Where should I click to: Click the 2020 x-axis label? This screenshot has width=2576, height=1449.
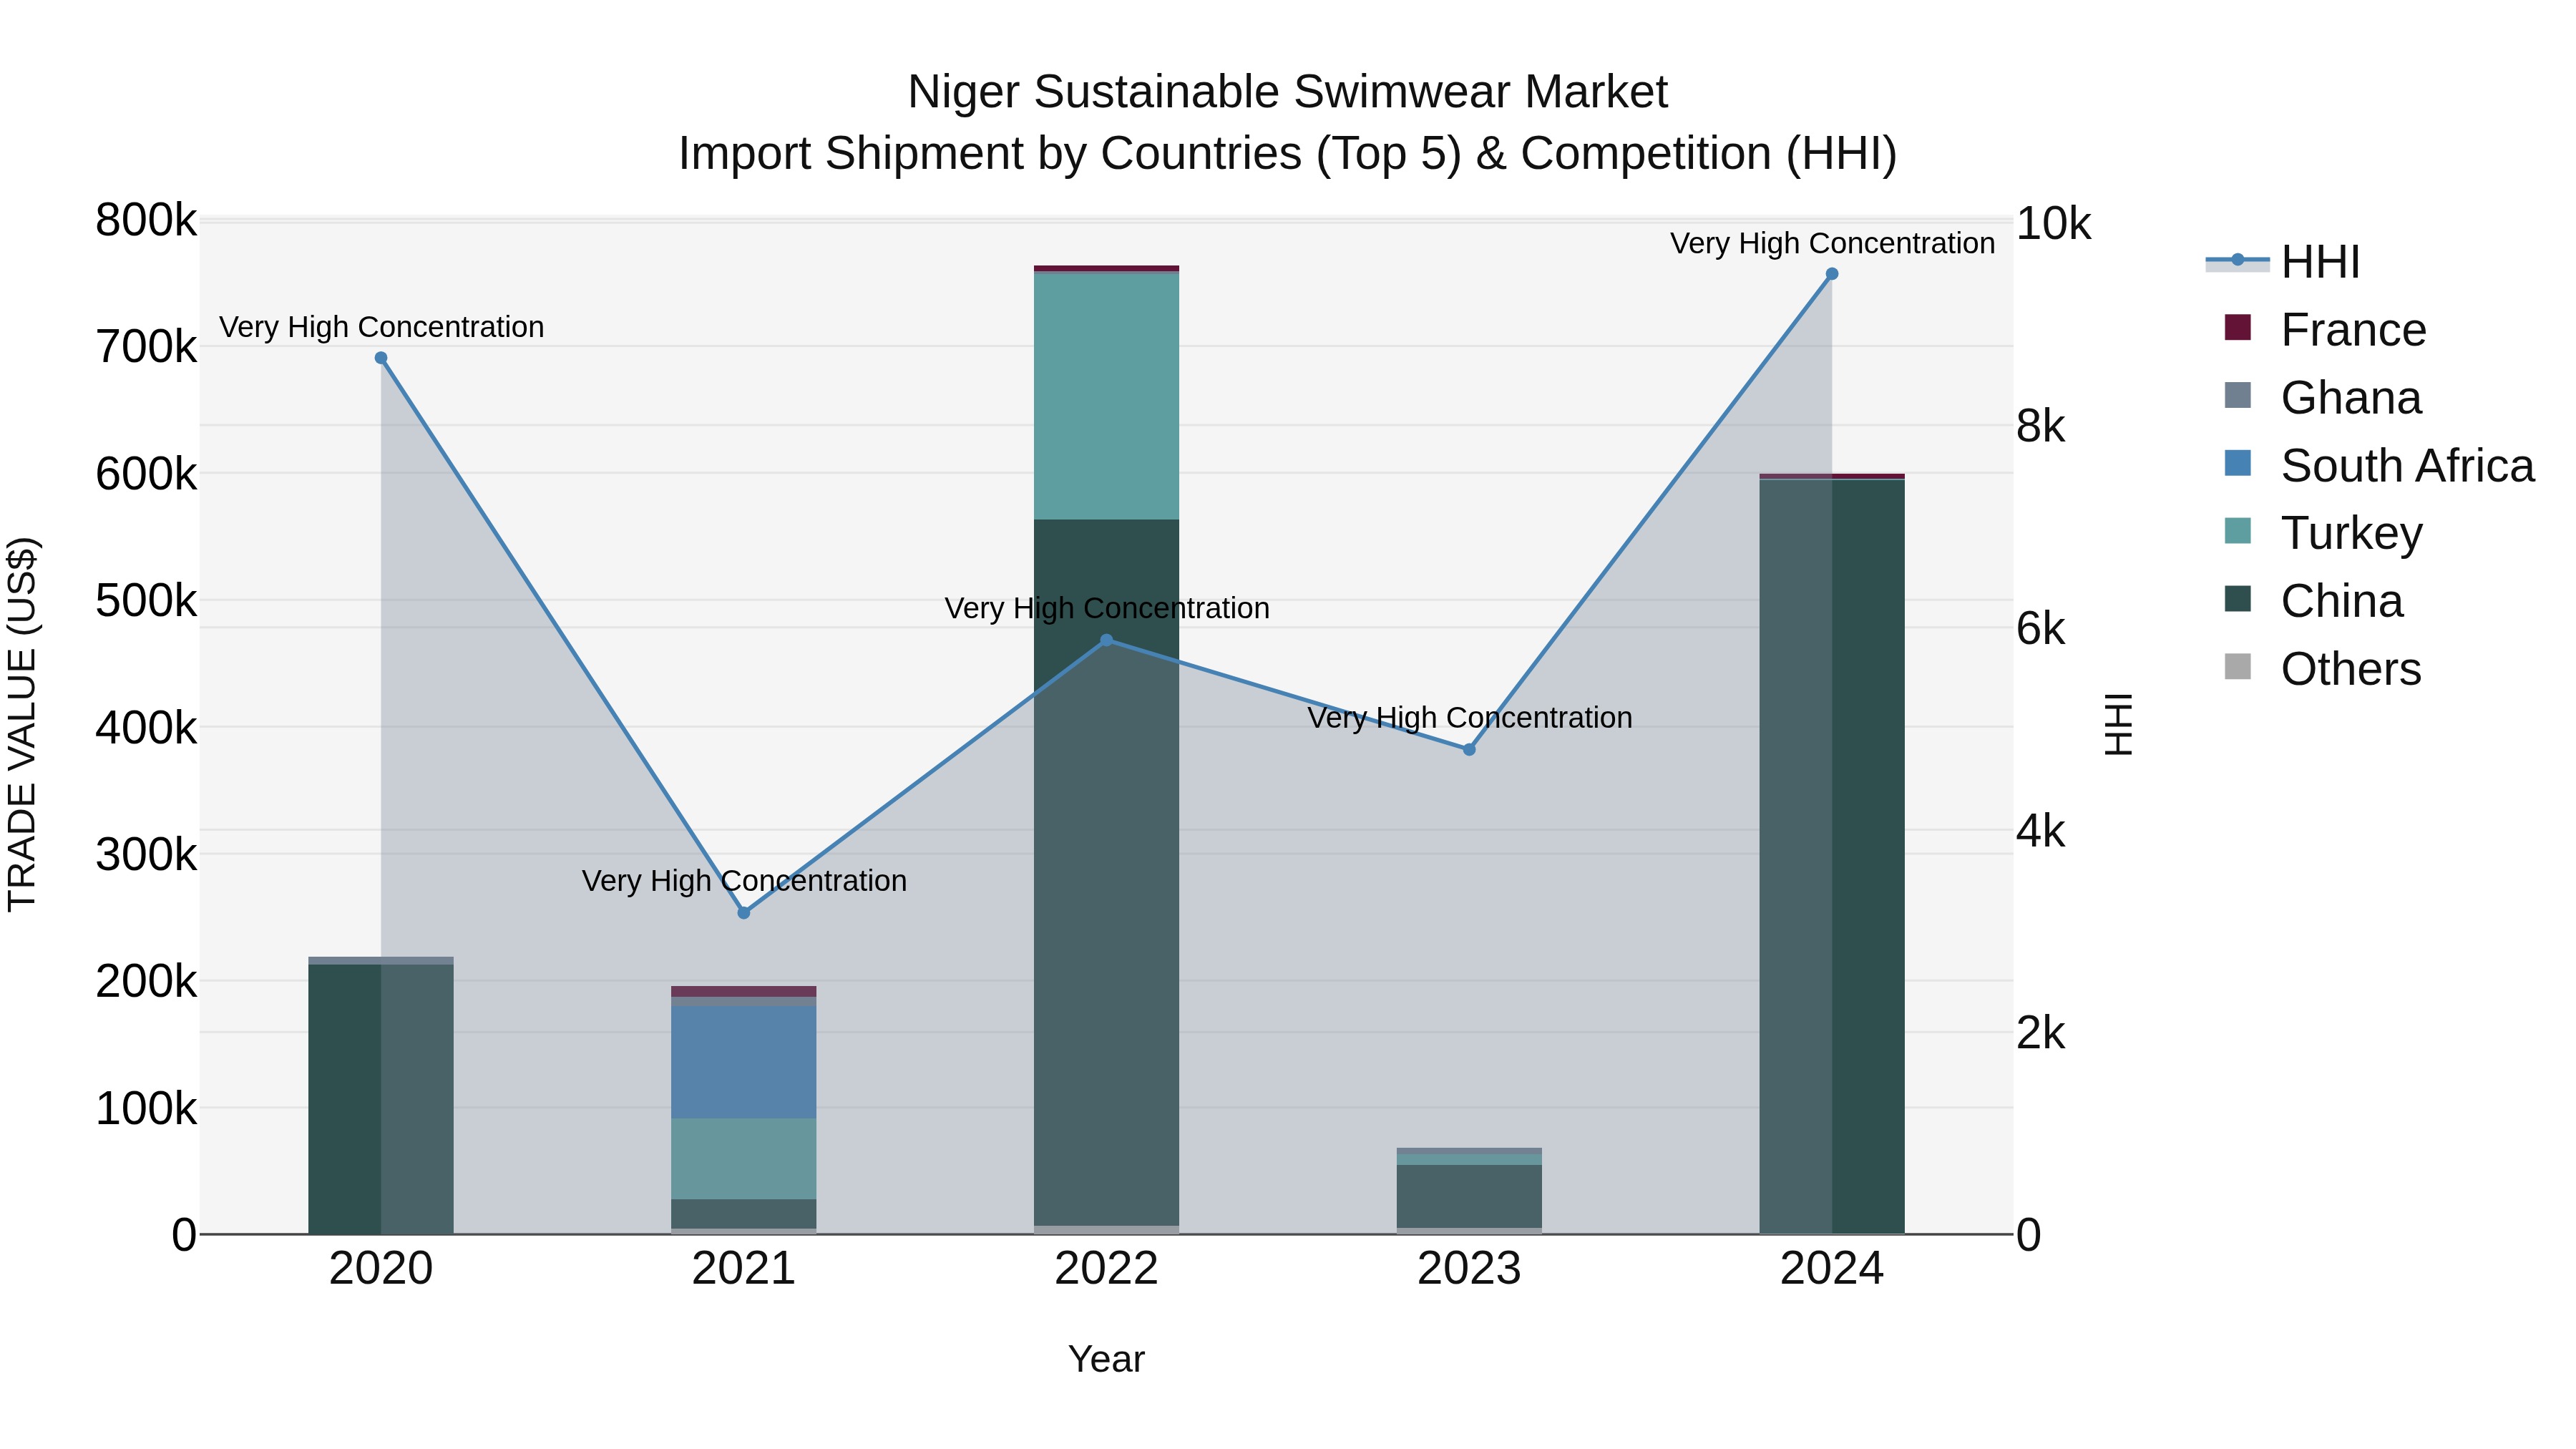point(381,1270)
